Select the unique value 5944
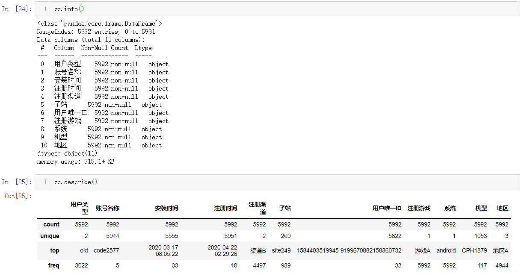The height and width of the screenshot is (276, 521). click(112, 236)
